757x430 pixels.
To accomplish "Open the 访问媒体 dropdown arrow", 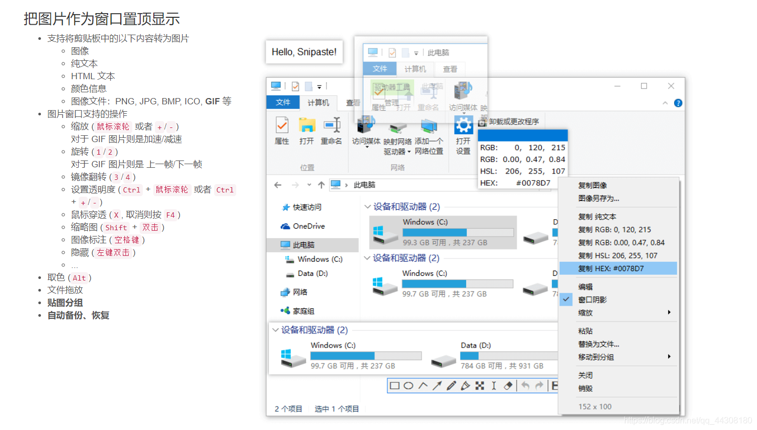I will [366, 147].
